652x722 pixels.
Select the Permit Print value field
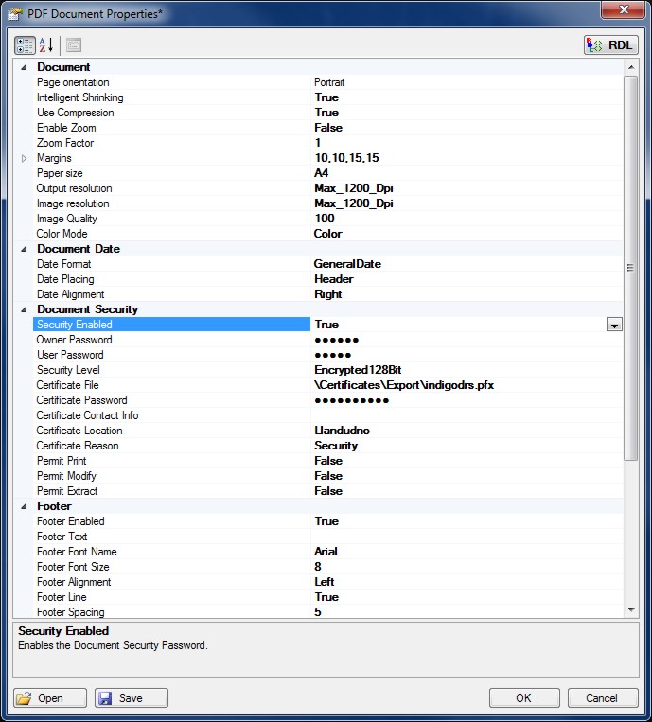pyautogui.click(x=464, y=461)
